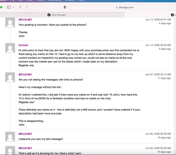Go back with the back arrow
The height and width of the screenshot is (155, 176).
(20, 7)
